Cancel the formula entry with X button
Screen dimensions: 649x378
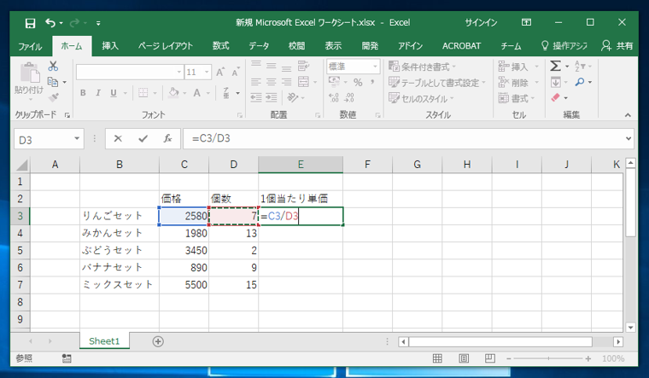coord(118,138)
